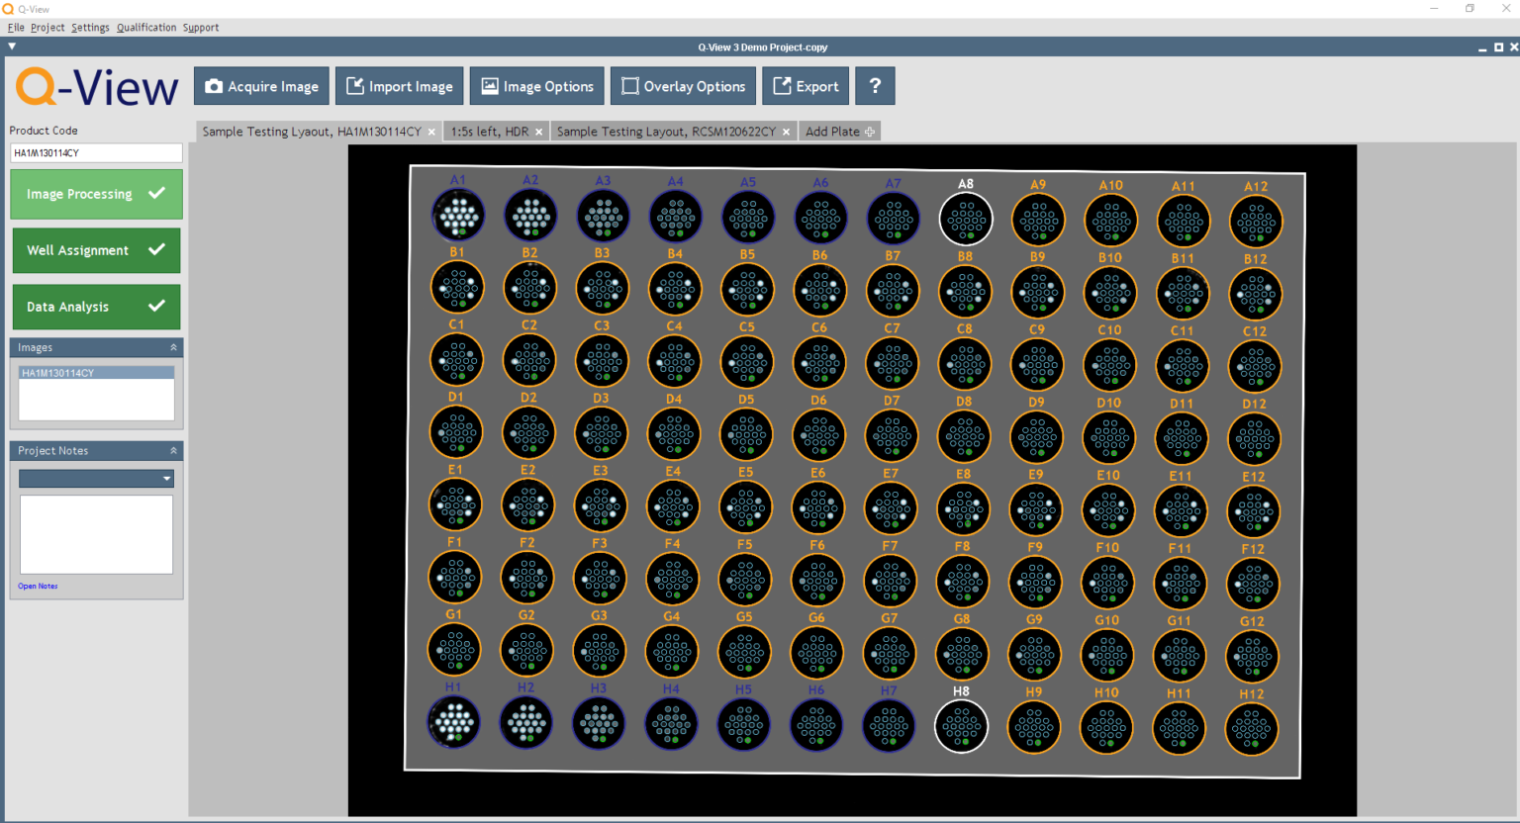Switch to the 1:5s left, HDR tab
This screenshot has width=1520, height=823.
489,132
